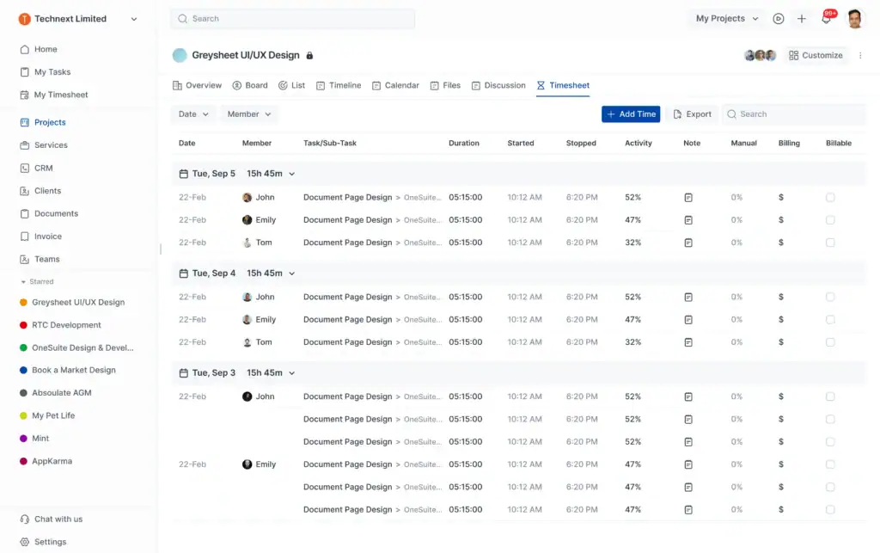Viewport: 880px width, 553px height.
Task: Open the user profile avatar
Action: click(855, 19)
